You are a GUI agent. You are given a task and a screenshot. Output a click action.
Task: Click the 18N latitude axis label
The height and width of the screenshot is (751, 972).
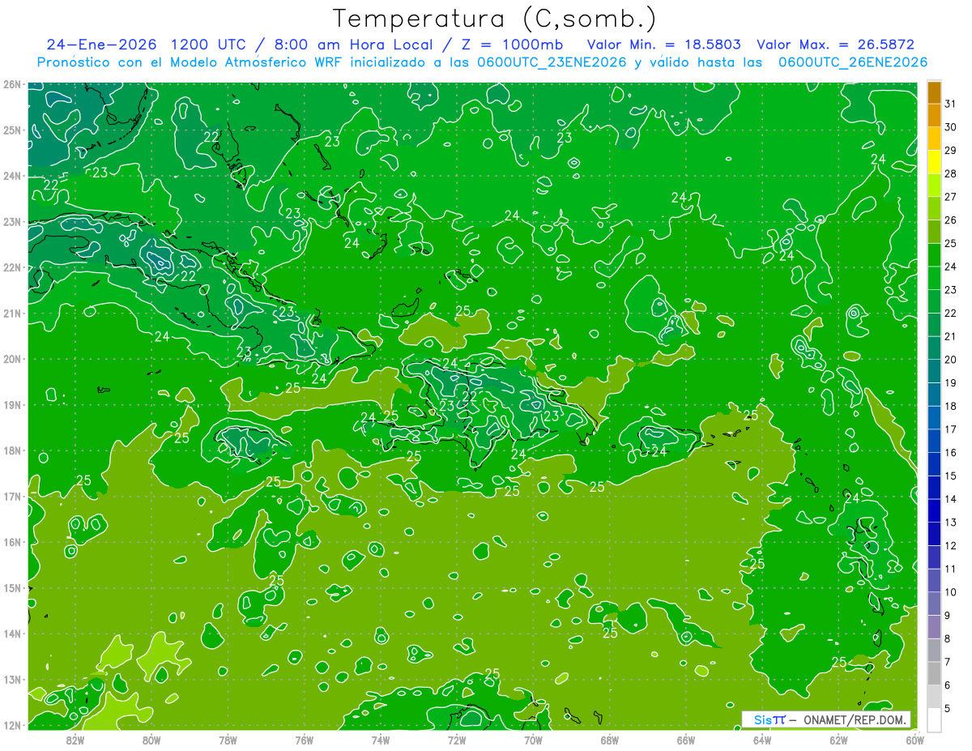tap(11, 450)
